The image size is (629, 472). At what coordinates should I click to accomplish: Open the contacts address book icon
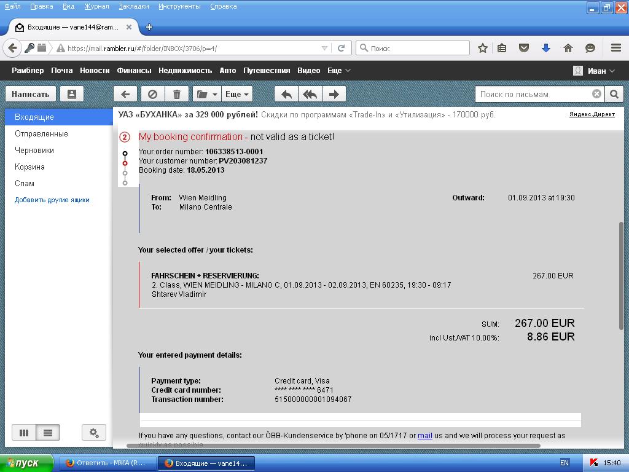[72, 94]
